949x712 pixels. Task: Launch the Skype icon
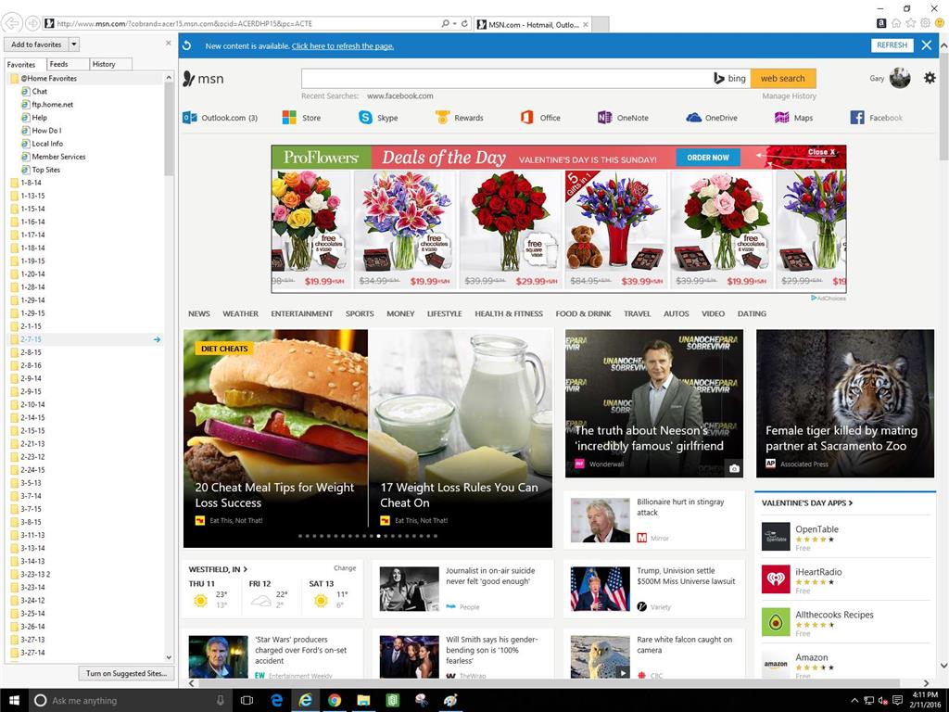[x=365, y=118]
